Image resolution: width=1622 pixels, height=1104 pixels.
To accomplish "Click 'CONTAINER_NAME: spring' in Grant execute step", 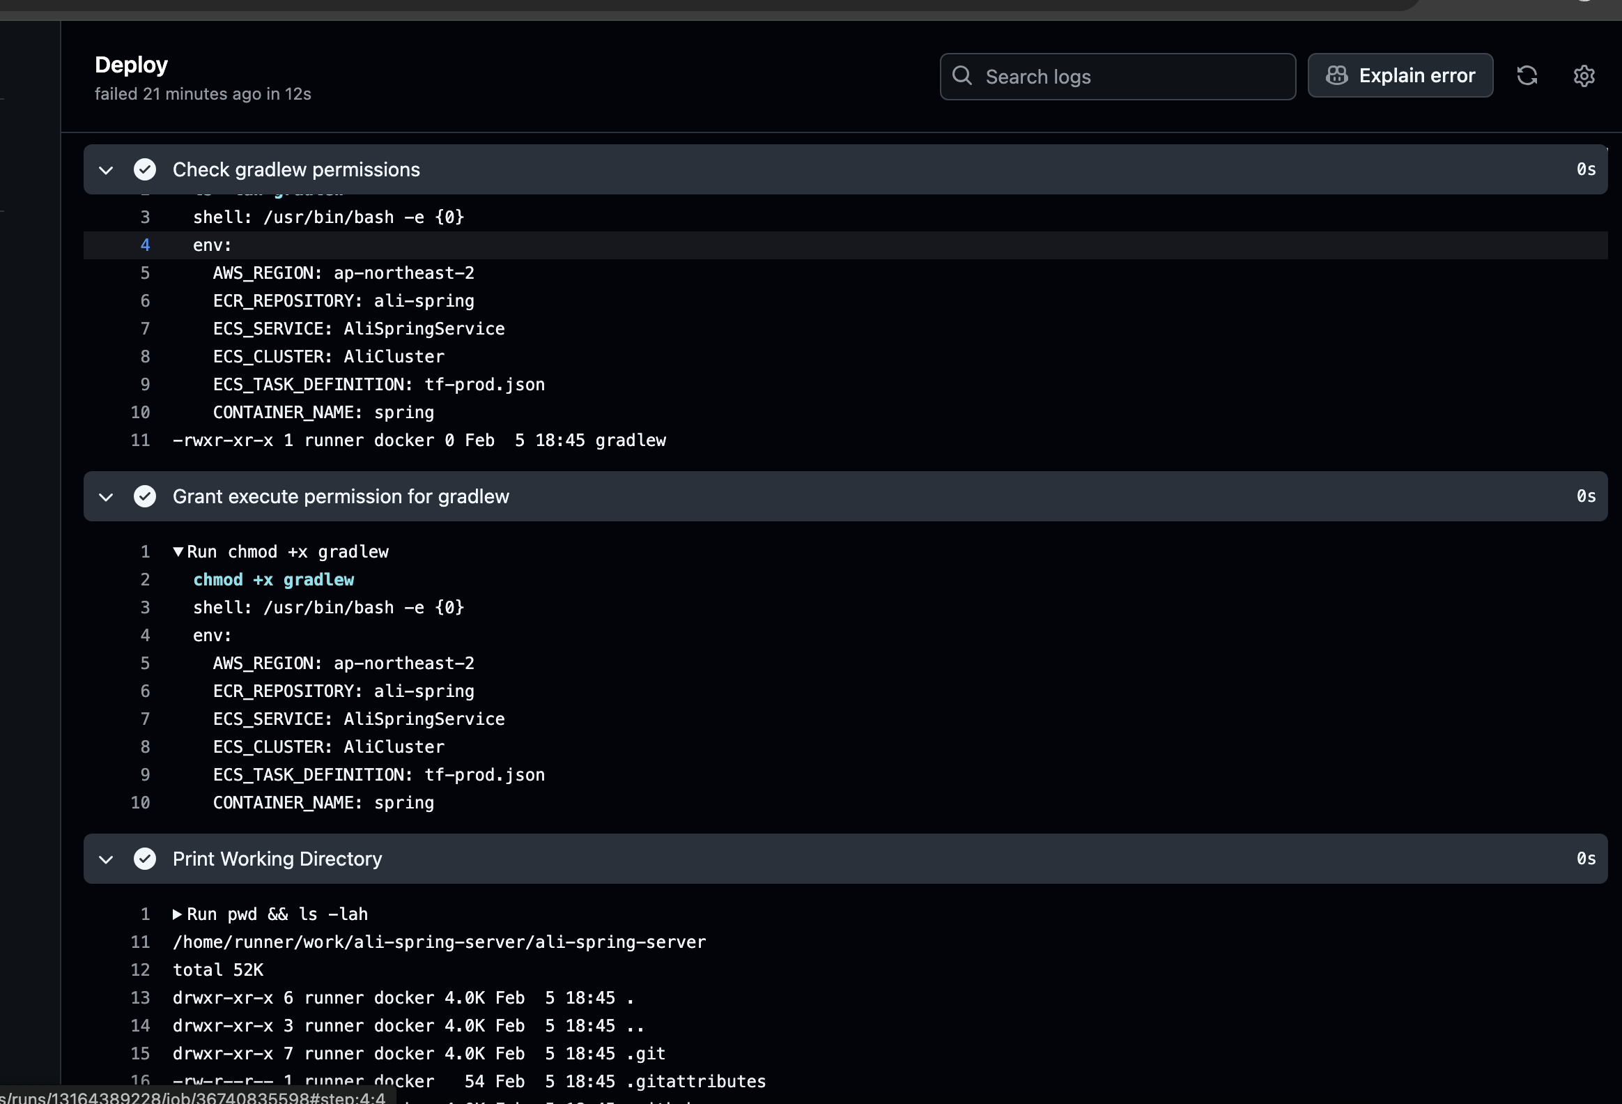I will [323, 802].
